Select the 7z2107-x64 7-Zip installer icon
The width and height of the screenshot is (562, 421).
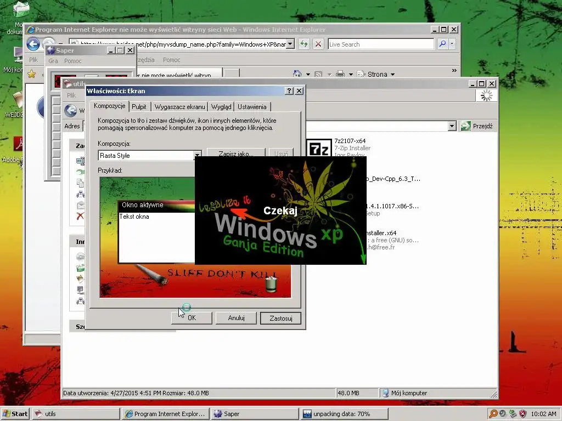click(319, 148)
